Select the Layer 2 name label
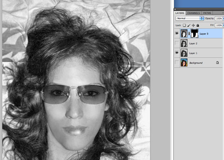This screenshot has height=160, width=224. [193, 44]
